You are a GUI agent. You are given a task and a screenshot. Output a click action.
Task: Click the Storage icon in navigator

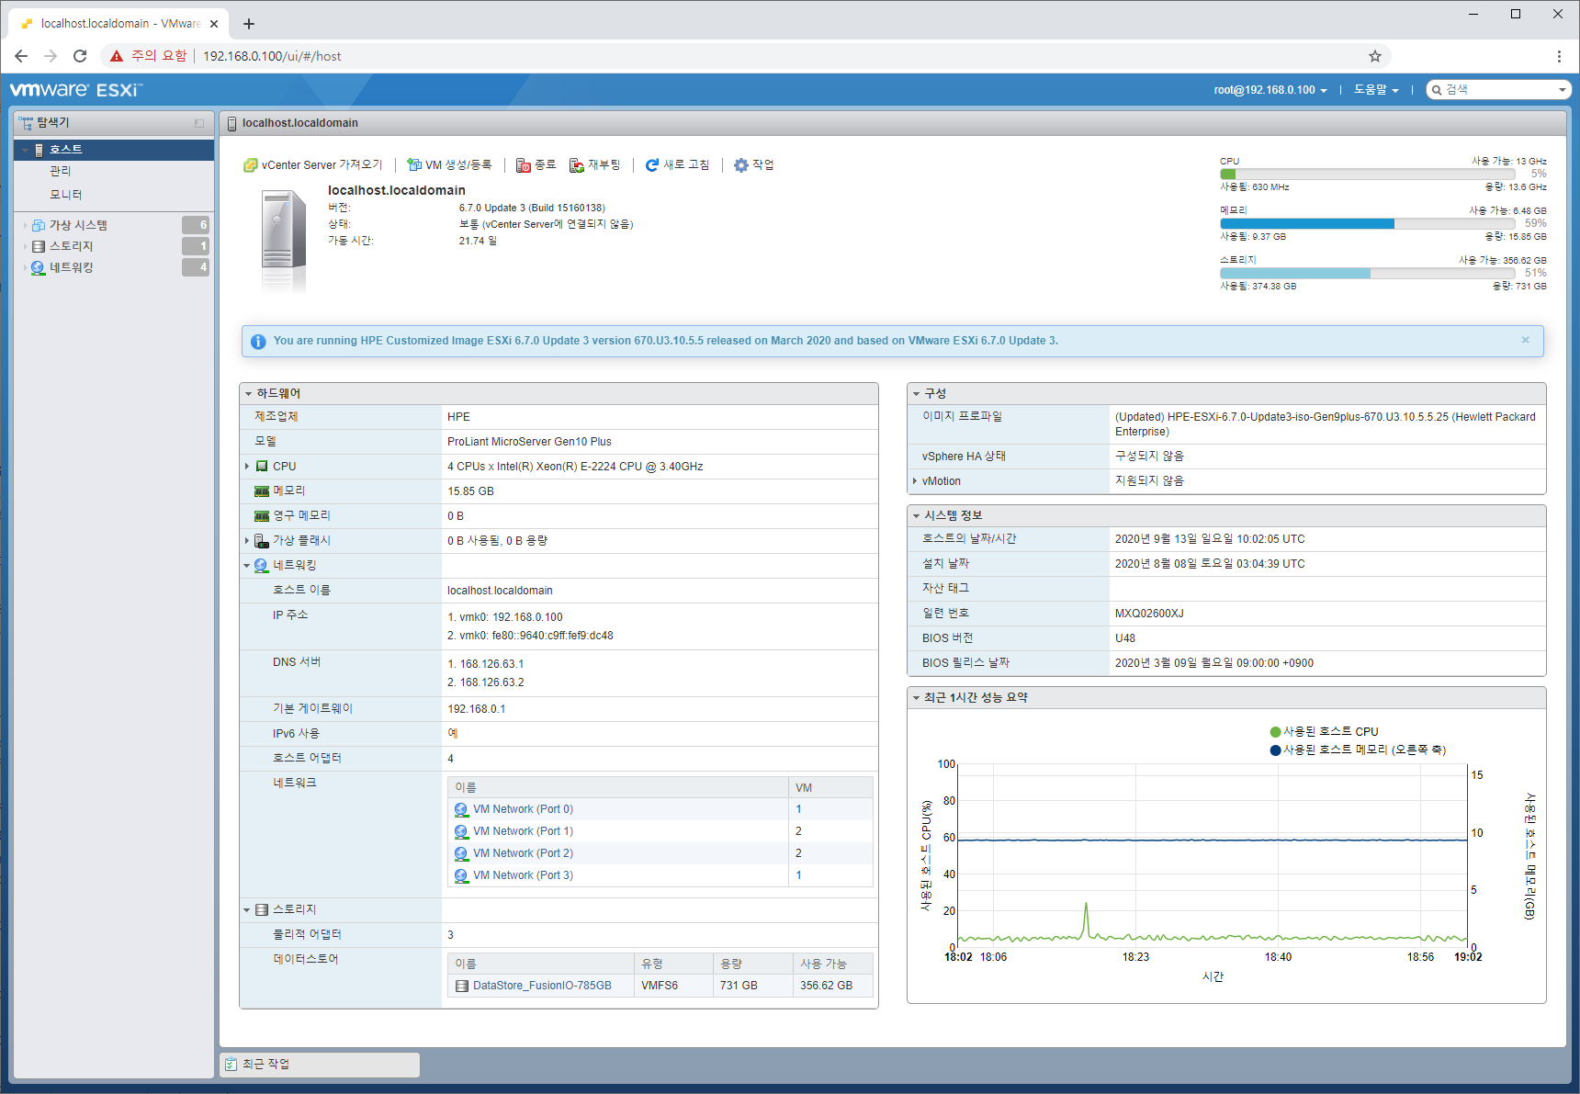coord(39,246)
